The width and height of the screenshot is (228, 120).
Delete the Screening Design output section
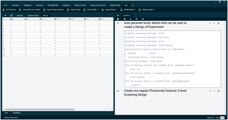pos(218,91)
